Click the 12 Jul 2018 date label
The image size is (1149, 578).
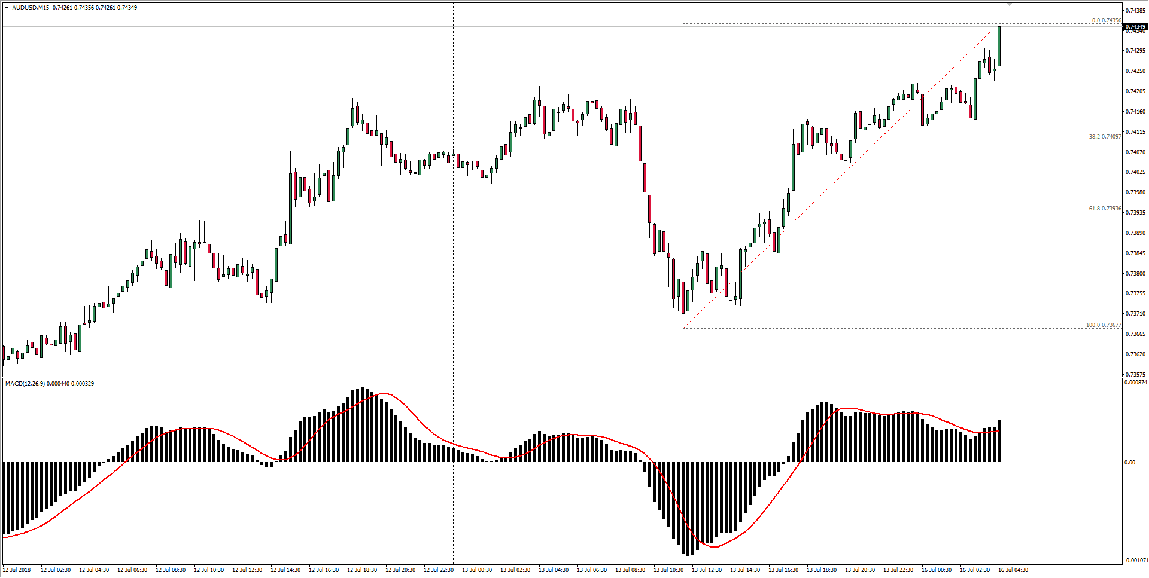pos(17,570)
